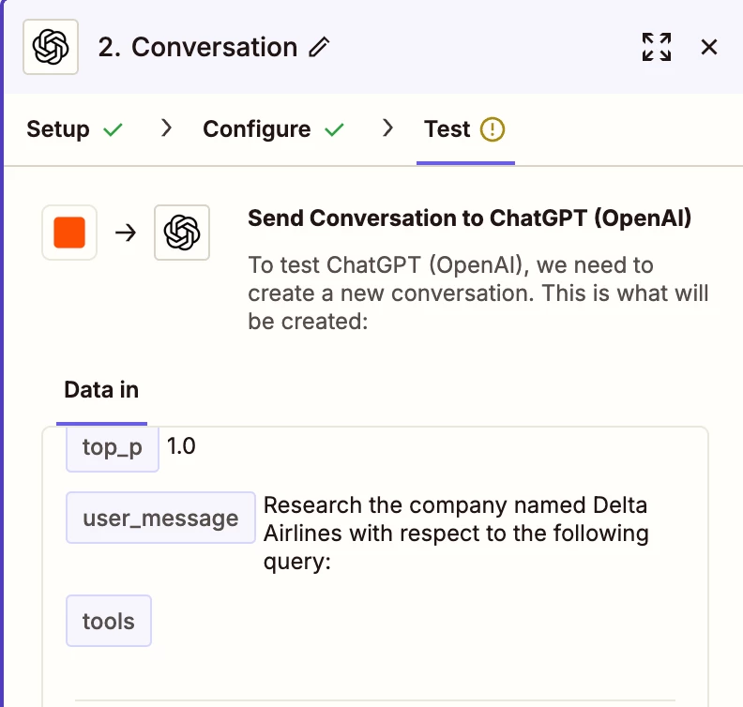Click the chevron between Setup and Configure
The width and height of the screenshot is (743, 707).
coord(167,128)
